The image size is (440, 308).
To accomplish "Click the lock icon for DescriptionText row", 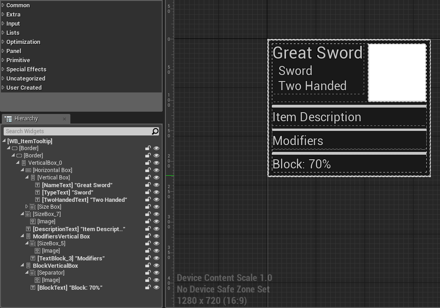I will [148, 229].
